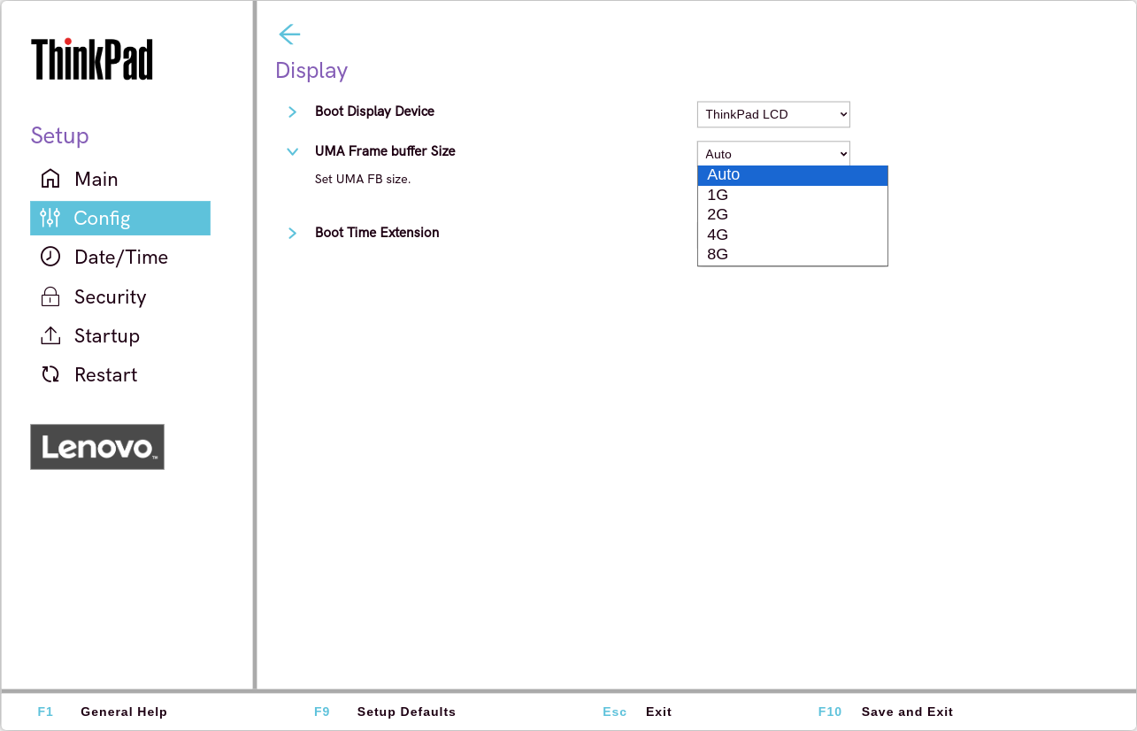Click F1 General Help

click(x=103, y=712)
